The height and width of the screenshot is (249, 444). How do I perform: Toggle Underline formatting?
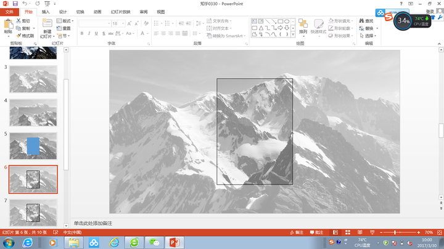(96, 33)
